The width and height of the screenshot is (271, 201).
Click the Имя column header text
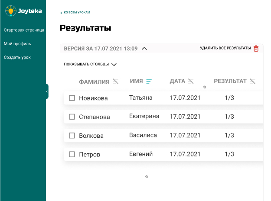[136, 81]
